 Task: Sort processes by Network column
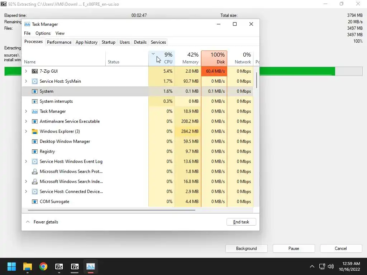tap(240, 58)
